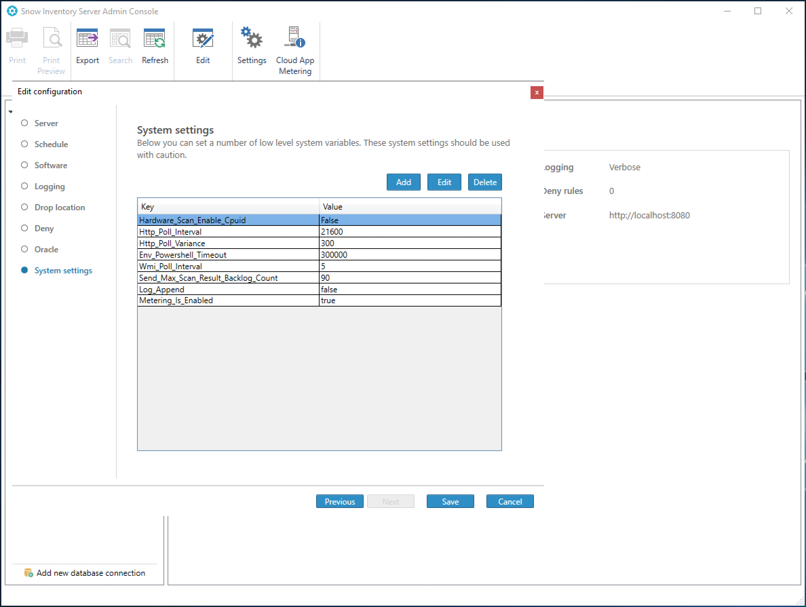Click the Edit button above the table
806x607 pixels.
click(444, 182)
